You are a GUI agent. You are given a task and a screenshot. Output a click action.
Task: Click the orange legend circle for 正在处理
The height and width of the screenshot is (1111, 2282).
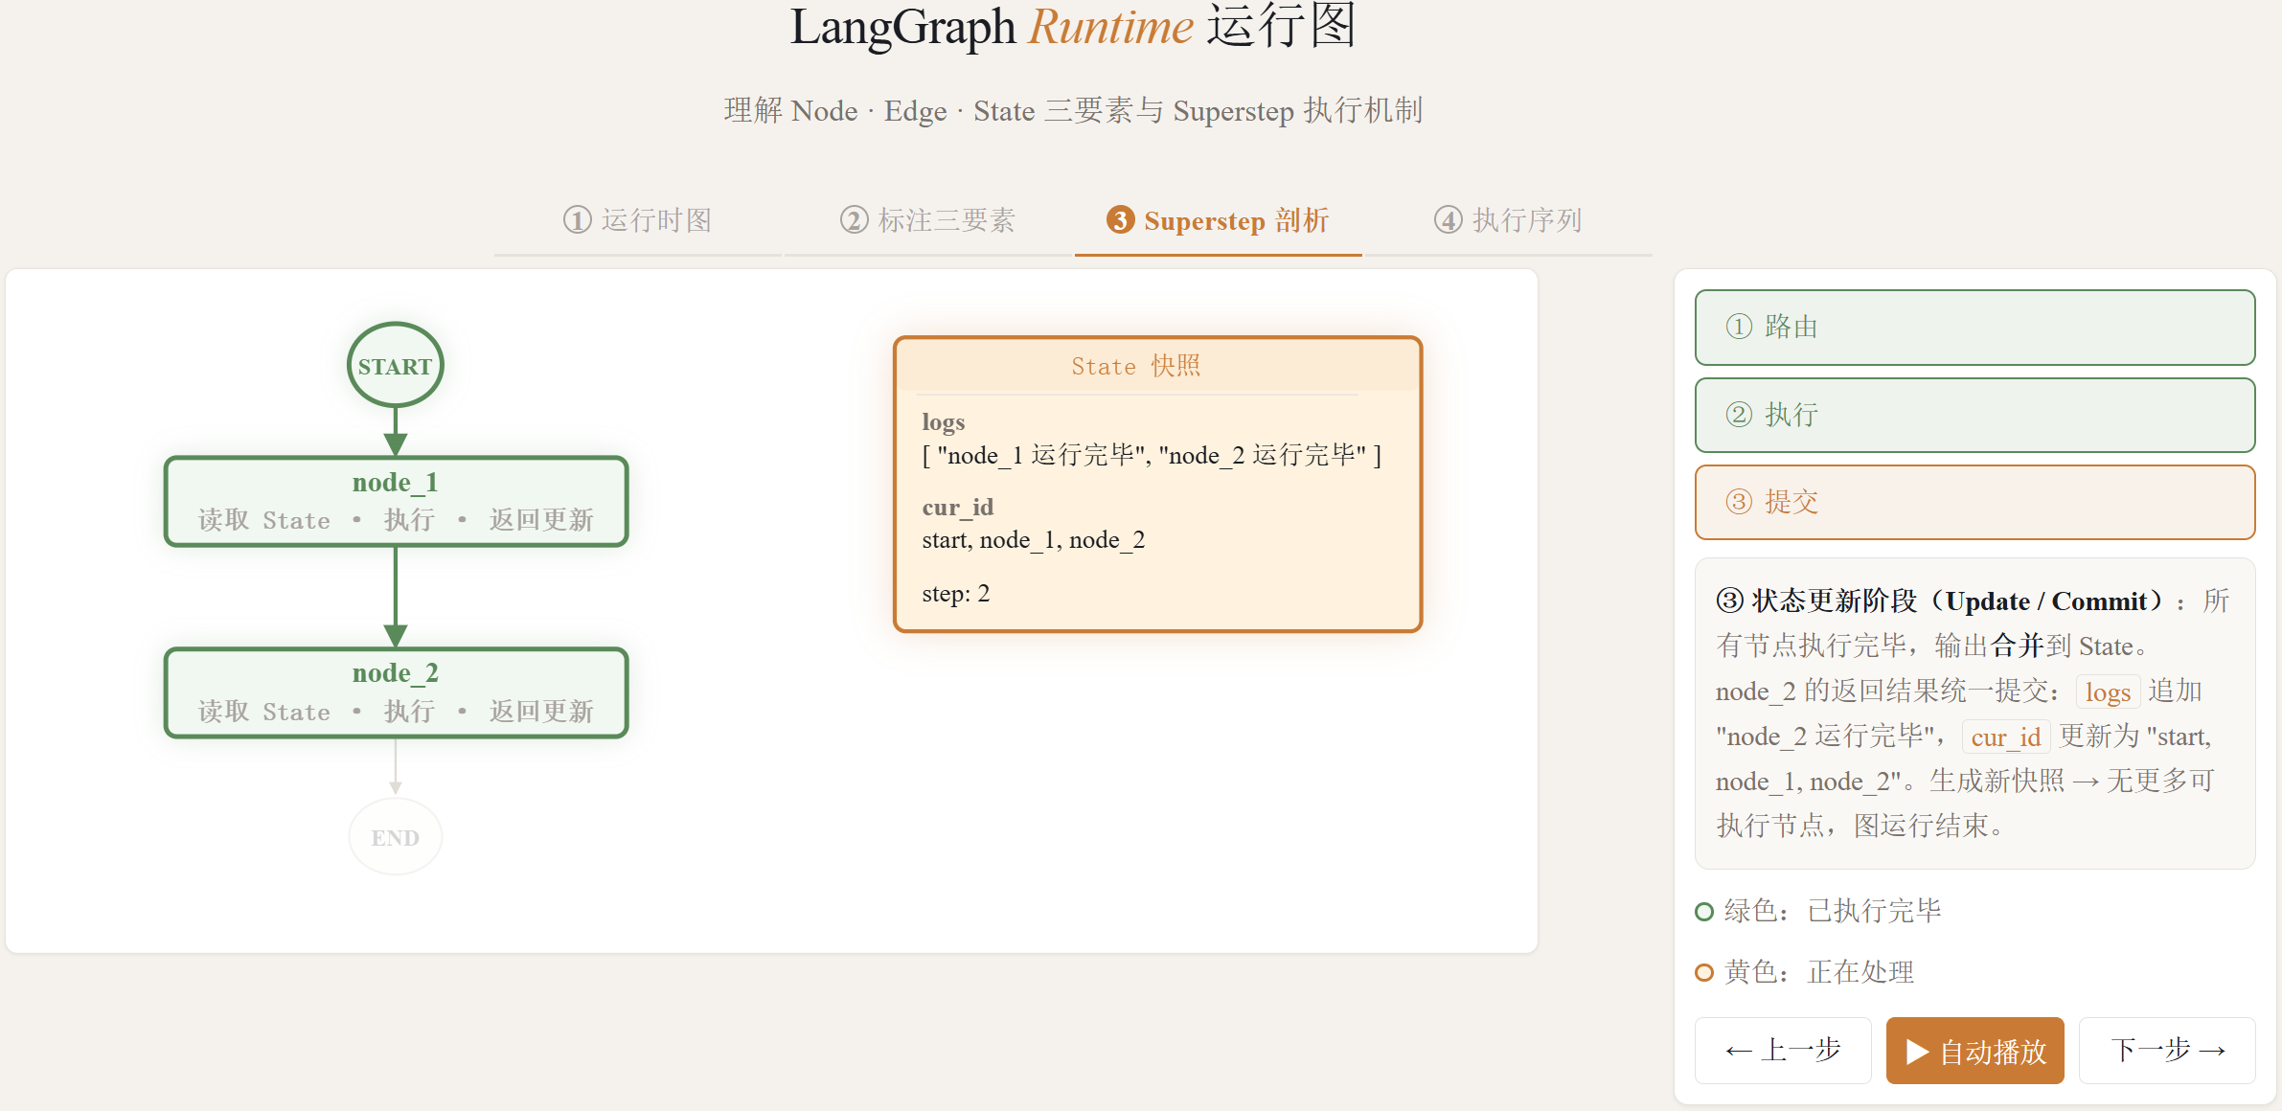(x=1704, y=972)
